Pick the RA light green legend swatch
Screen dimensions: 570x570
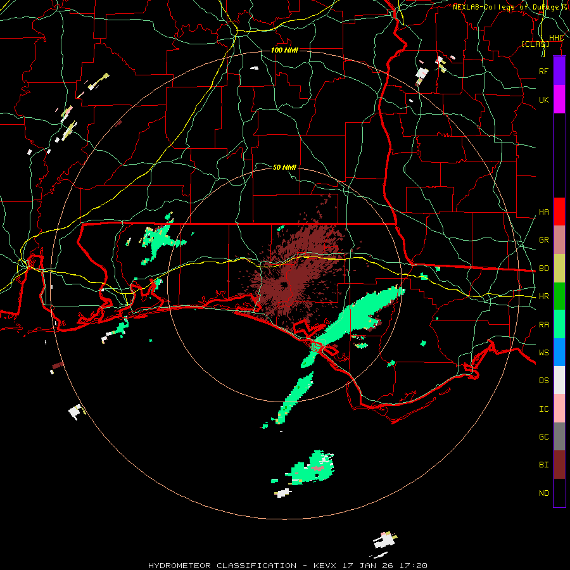(559, 324)
